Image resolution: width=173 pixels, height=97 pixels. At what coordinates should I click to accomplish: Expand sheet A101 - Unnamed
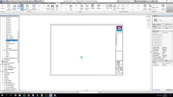tap(3, 66)
